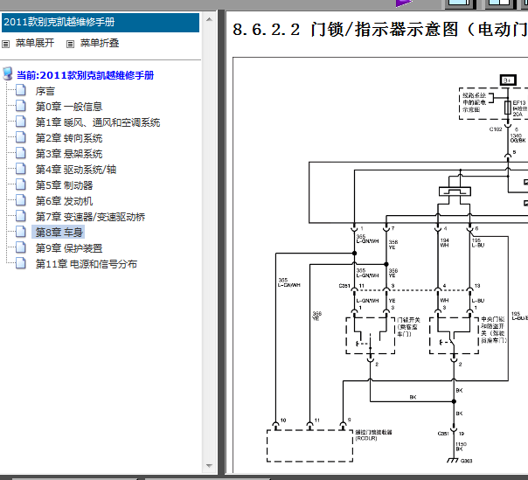This screenshot has width=528, height=480.
Task: Open 第7章 变速器/变速驱动桥 chapter
Action: 90,217
